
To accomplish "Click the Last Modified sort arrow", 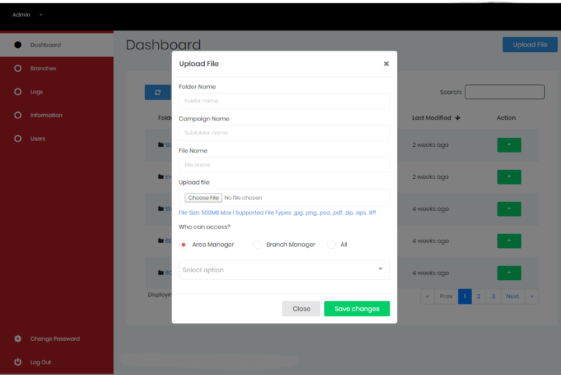I will [458, 118].
